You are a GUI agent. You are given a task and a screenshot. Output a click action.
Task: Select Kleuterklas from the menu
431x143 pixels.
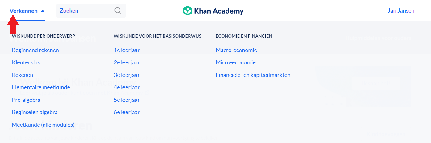26,62
